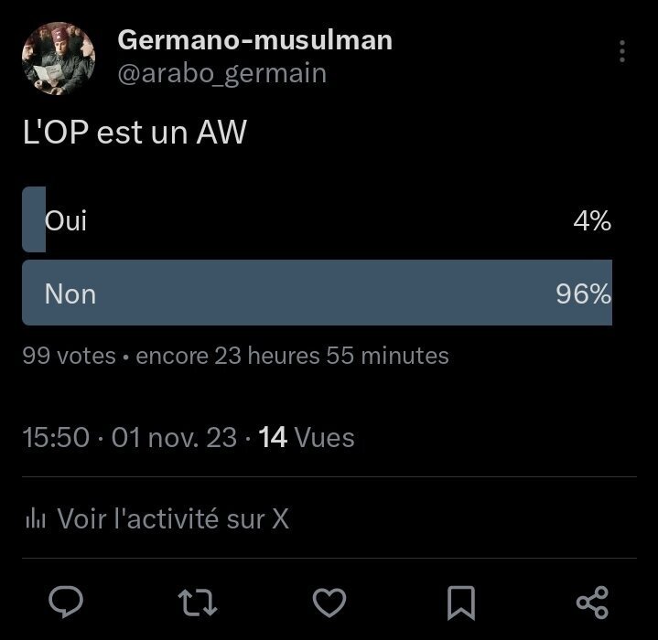Click the 15:50 tweet timestamp
658x640 pixels.
(56, 438)
